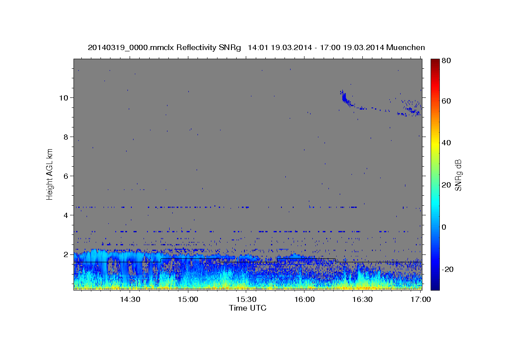Click the 14:30 time tick label
Viewport: 522px width, 348px height.
coord(130,299)
